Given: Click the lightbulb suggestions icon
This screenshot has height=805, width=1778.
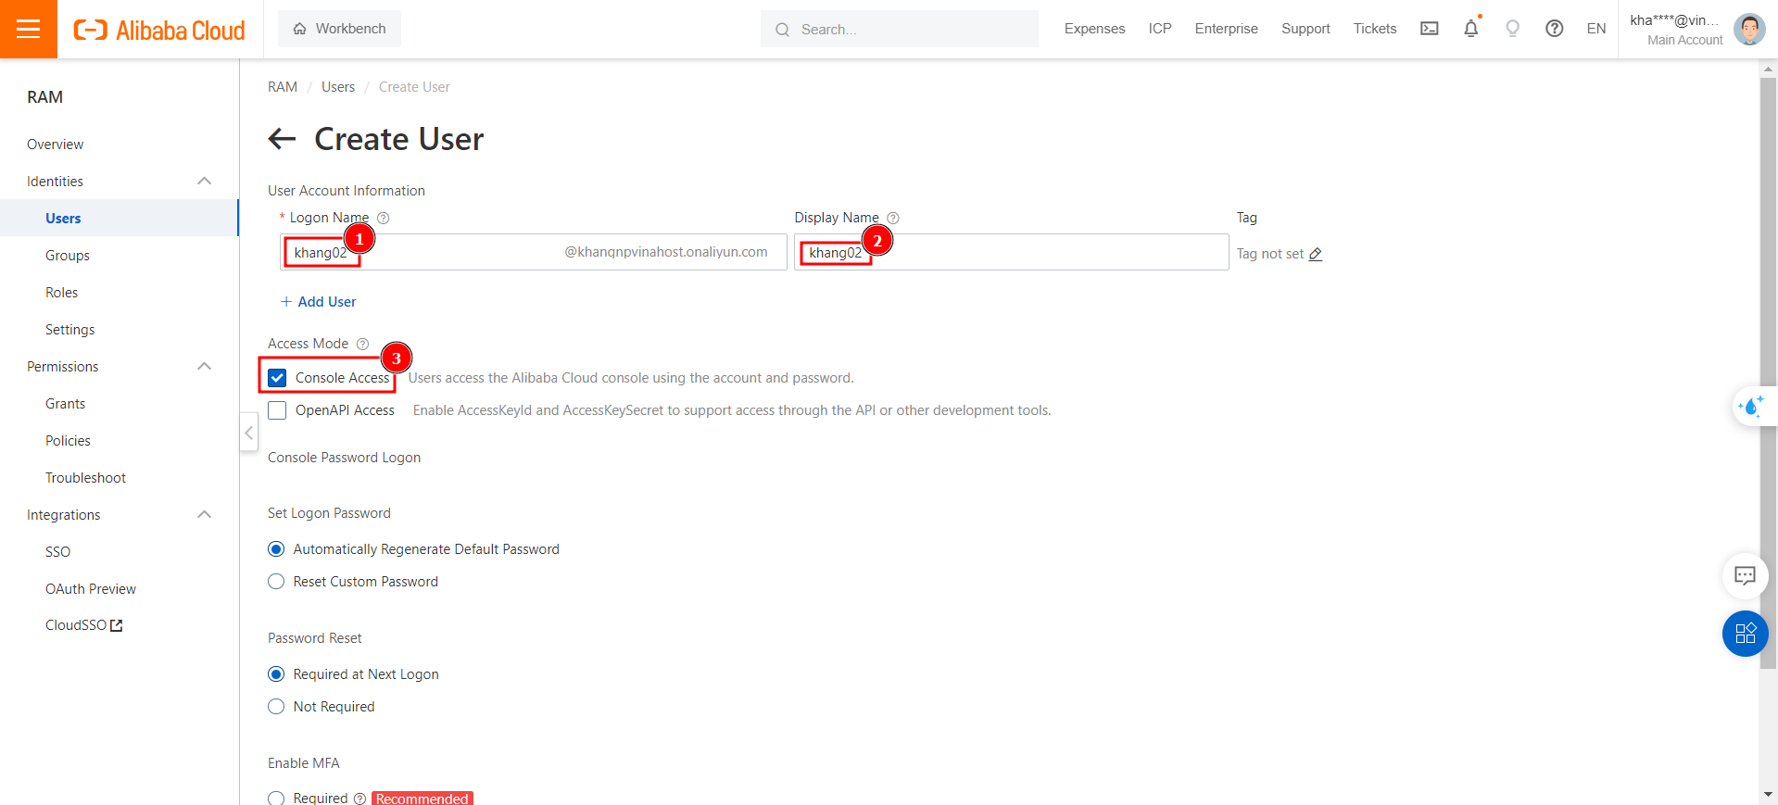Looking at the screenshot, I should click(x=1512, y=29).
